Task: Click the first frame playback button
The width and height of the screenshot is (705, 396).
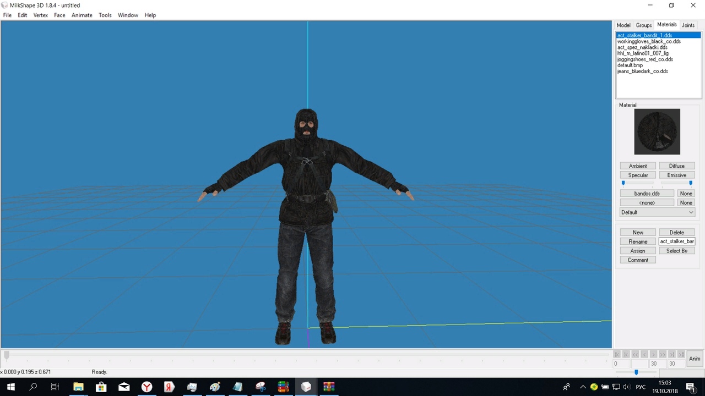Action: 617,355
